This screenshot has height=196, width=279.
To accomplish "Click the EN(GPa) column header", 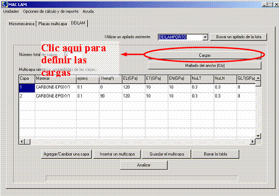I will (x=179, y=79).
